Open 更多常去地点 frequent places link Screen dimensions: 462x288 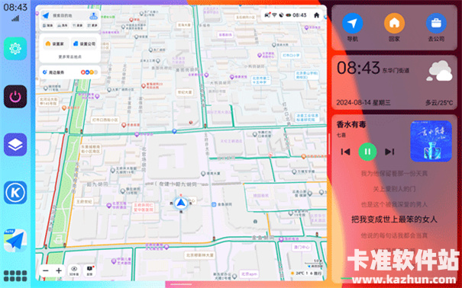click(x=69, y=56)
